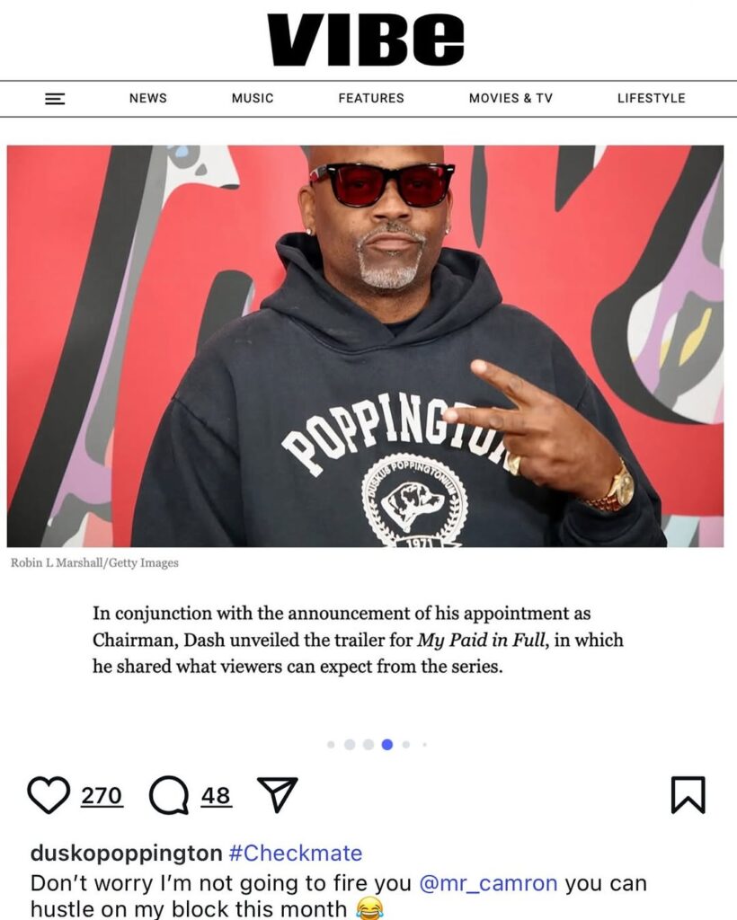Viewport: 737px width, 920px height.
Task: Tap the article photo of the man
Action: 365,346
